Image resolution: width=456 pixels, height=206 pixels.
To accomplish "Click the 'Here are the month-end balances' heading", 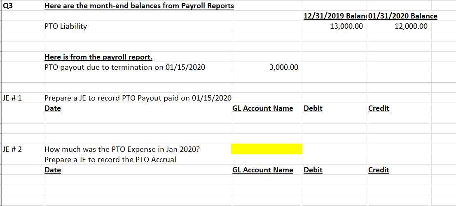I will [x=139, y=6].
